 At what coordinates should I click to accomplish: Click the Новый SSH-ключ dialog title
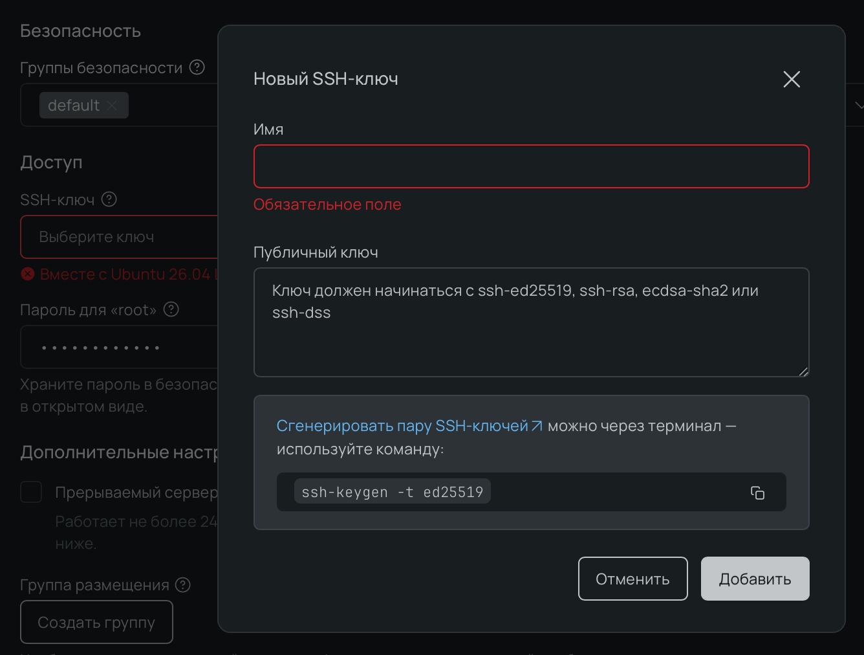pyautogui.click(x=326, y=79)
